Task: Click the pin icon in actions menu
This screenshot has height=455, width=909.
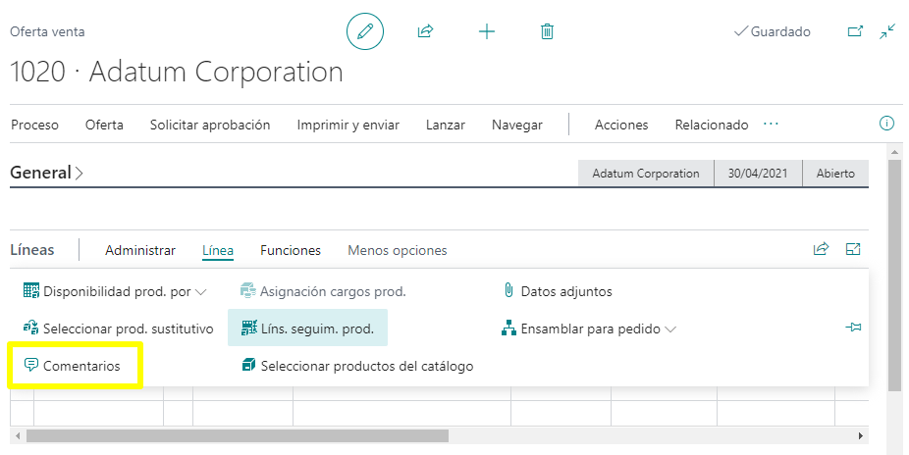Action: point(853,329)
